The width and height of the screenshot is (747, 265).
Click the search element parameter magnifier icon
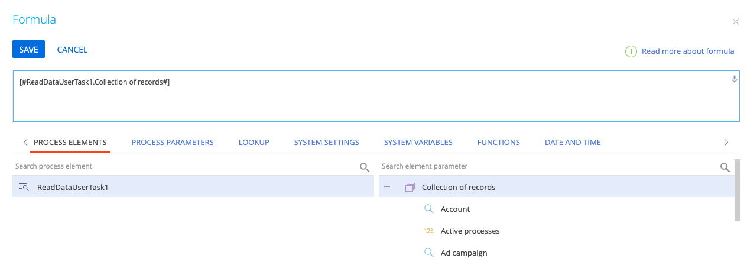coord(725,167)
